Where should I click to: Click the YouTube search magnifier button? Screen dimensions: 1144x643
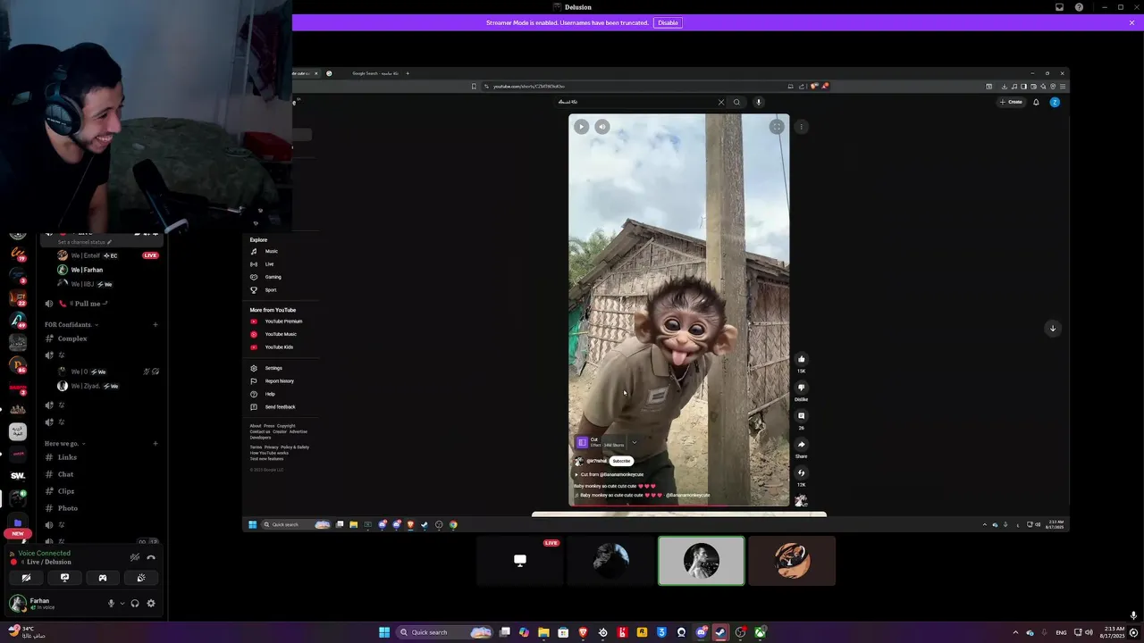736,102
